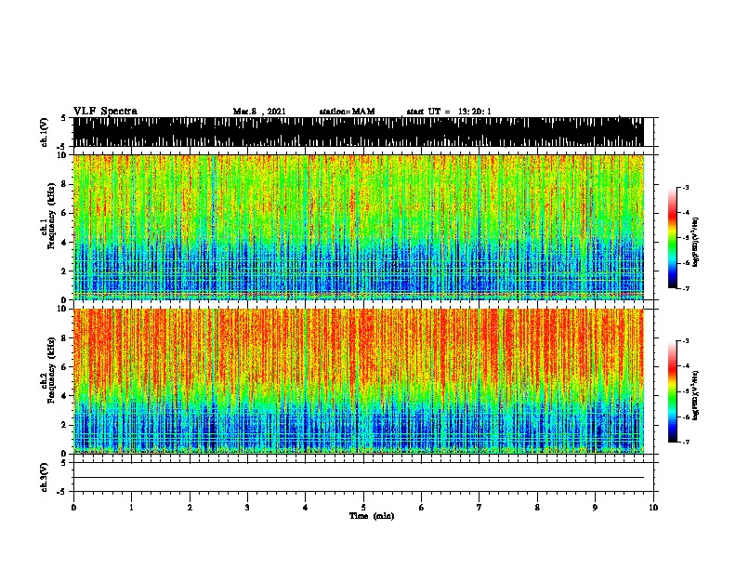Click the "-7" label on ch.1 color bar
The image size is (736, 569).
[685, 288]
